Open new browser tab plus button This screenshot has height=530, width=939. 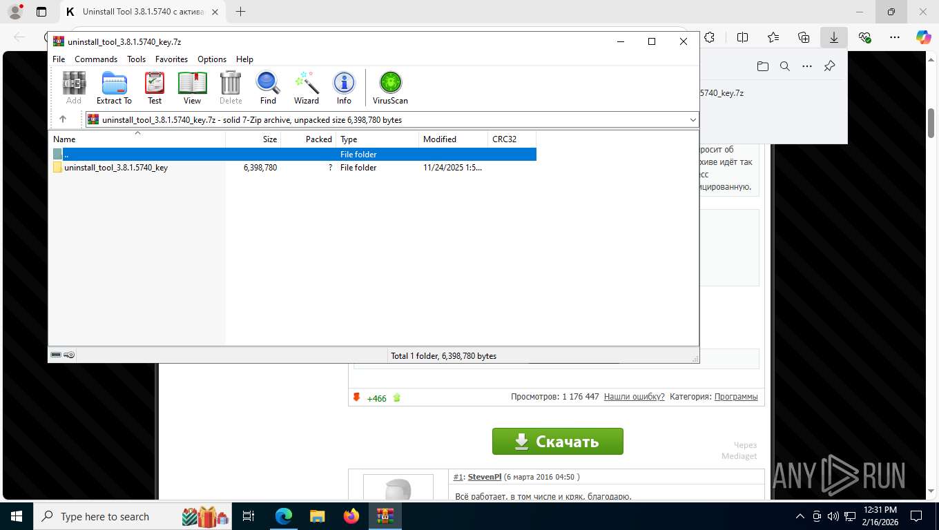pos(240,12)
